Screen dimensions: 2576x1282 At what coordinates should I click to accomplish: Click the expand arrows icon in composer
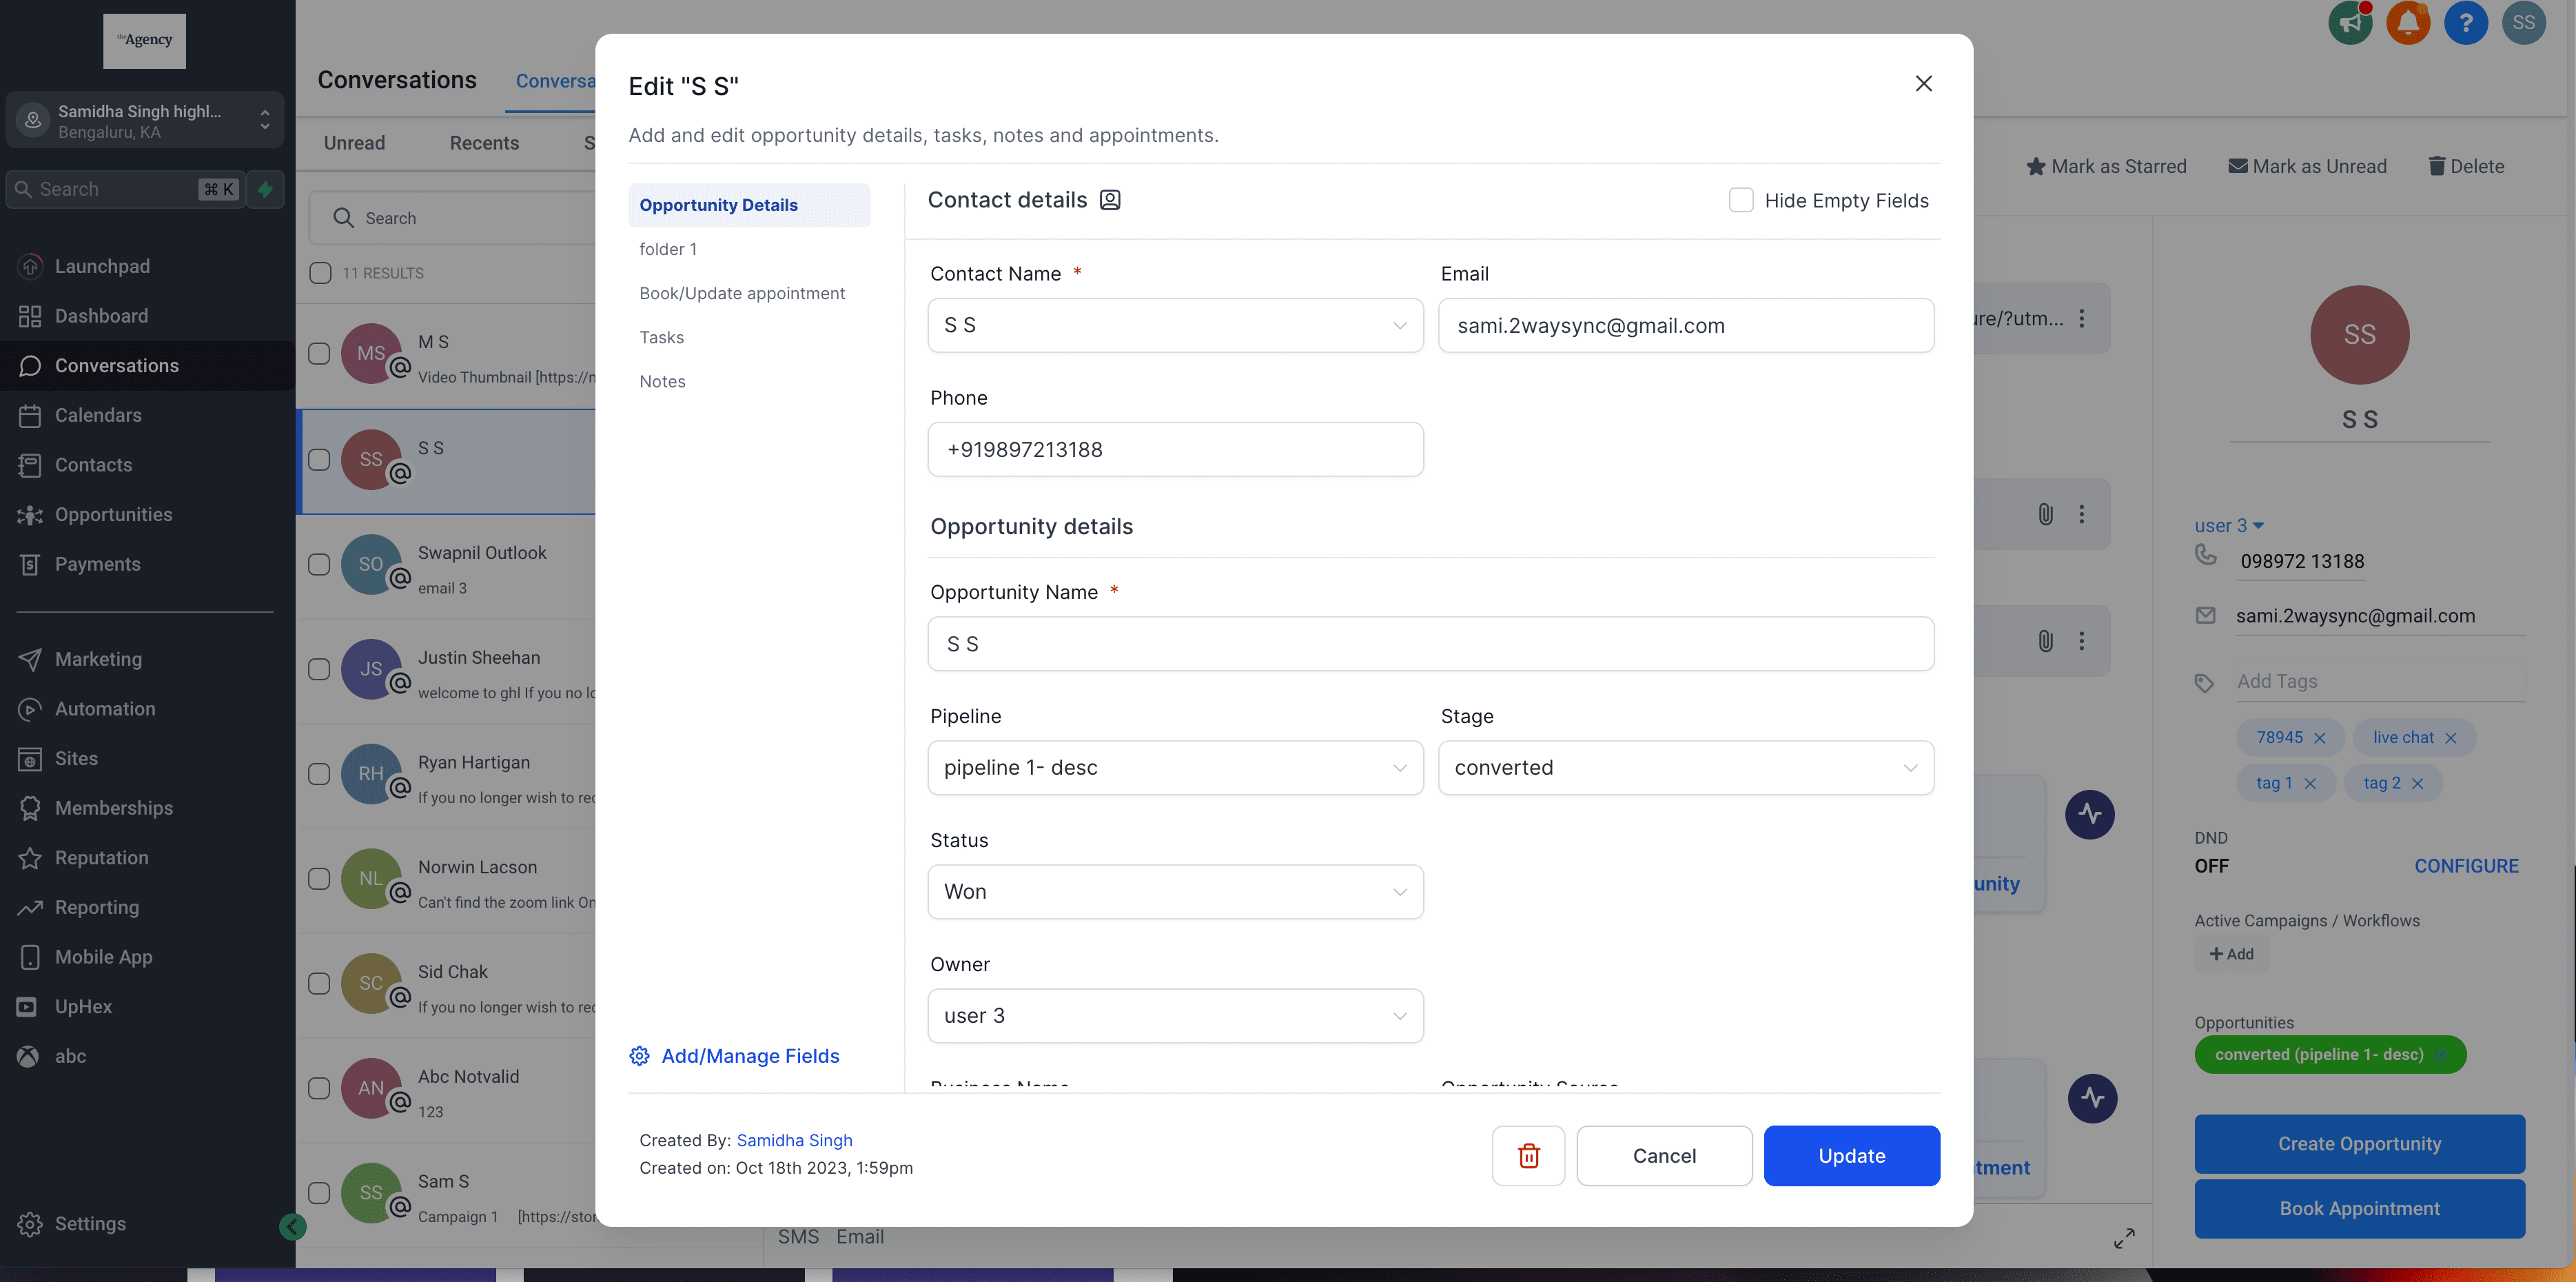click(2124, 1238)
